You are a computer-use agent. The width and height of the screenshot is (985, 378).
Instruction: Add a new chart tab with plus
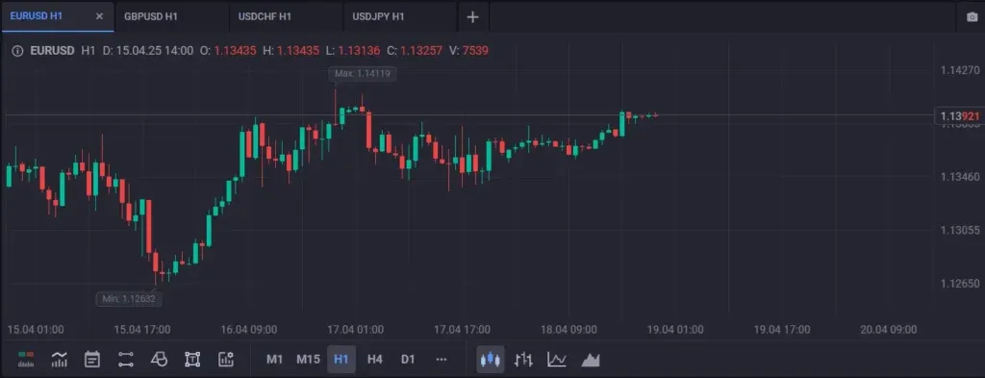pyautogui.click(x=473, y=17)
